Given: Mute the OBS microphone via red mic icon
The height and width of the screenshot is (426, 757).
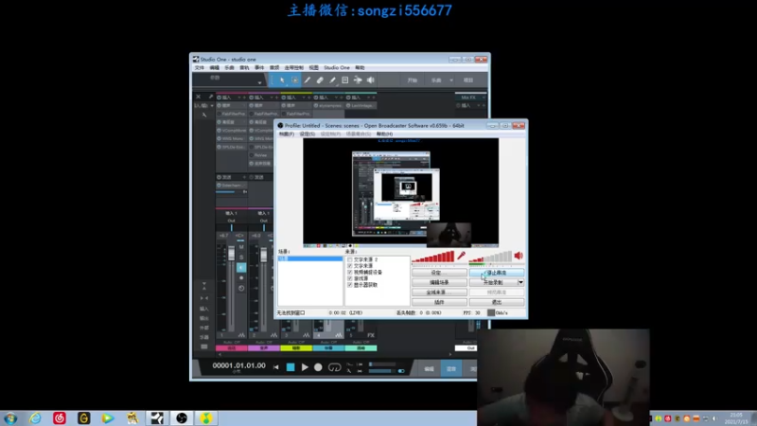Looking at the screenshot, I should [461, 256].
